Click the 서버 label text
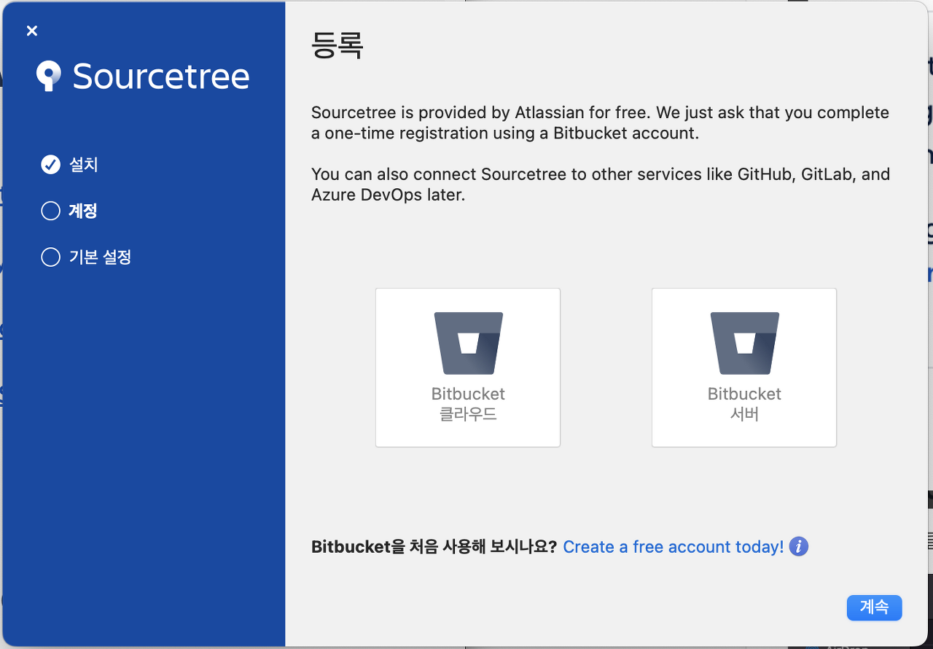The width and height of the screenshot is (933, 649). (x=744, y=414)
